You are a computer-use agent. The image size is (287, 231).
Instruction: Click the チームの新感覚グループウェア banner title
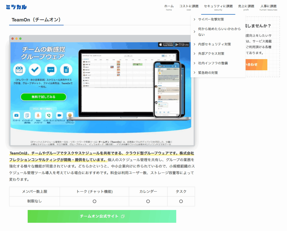tap(43, 53)
